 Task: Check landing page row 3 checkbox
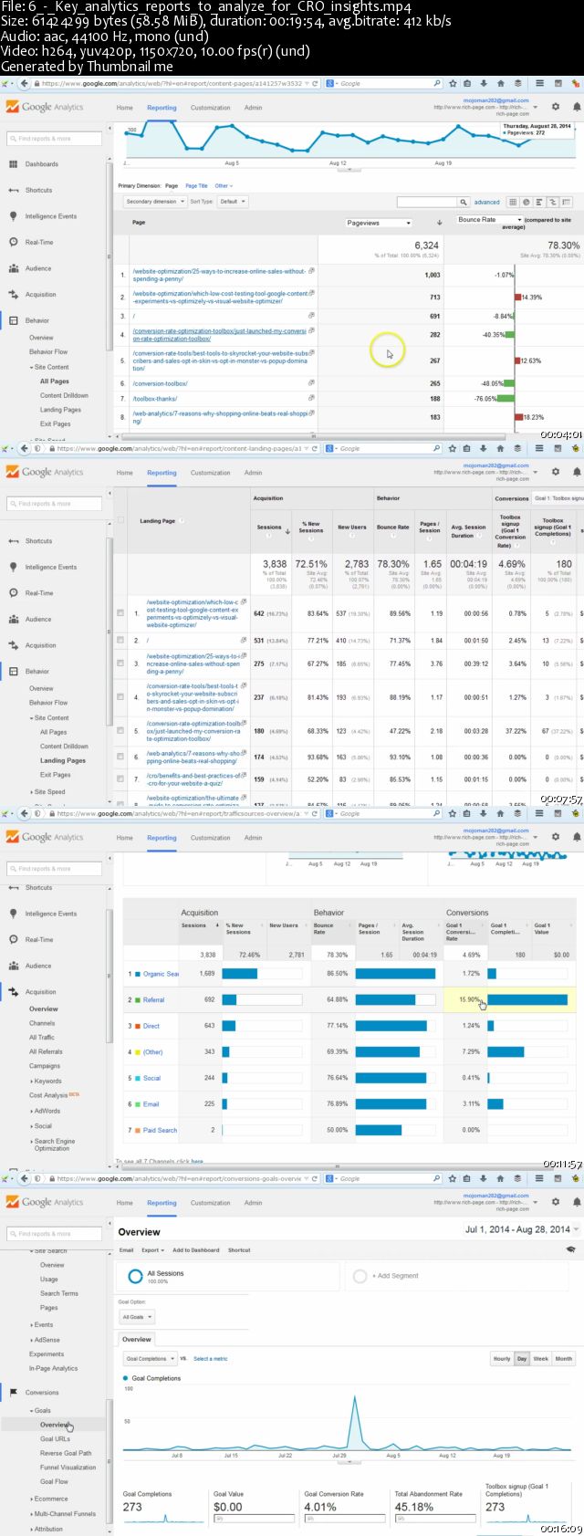click(x=120, y=664)
